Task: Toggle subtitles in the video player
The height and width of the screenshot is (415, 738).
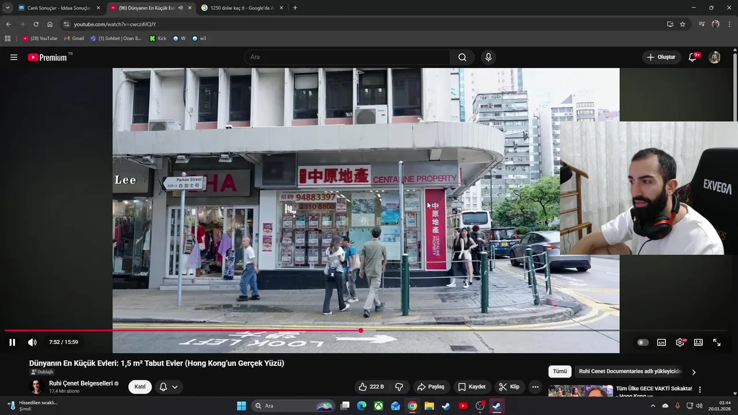Action: click(661, 342)
